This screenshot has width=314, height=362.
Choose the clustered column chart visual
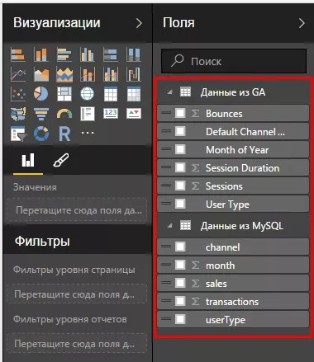click(88, 54)
